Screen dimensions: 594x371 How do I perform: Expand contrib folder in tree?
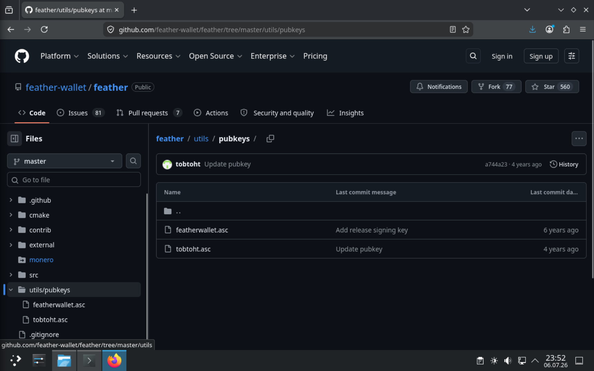pyautogui.click(x=11, y=230)
